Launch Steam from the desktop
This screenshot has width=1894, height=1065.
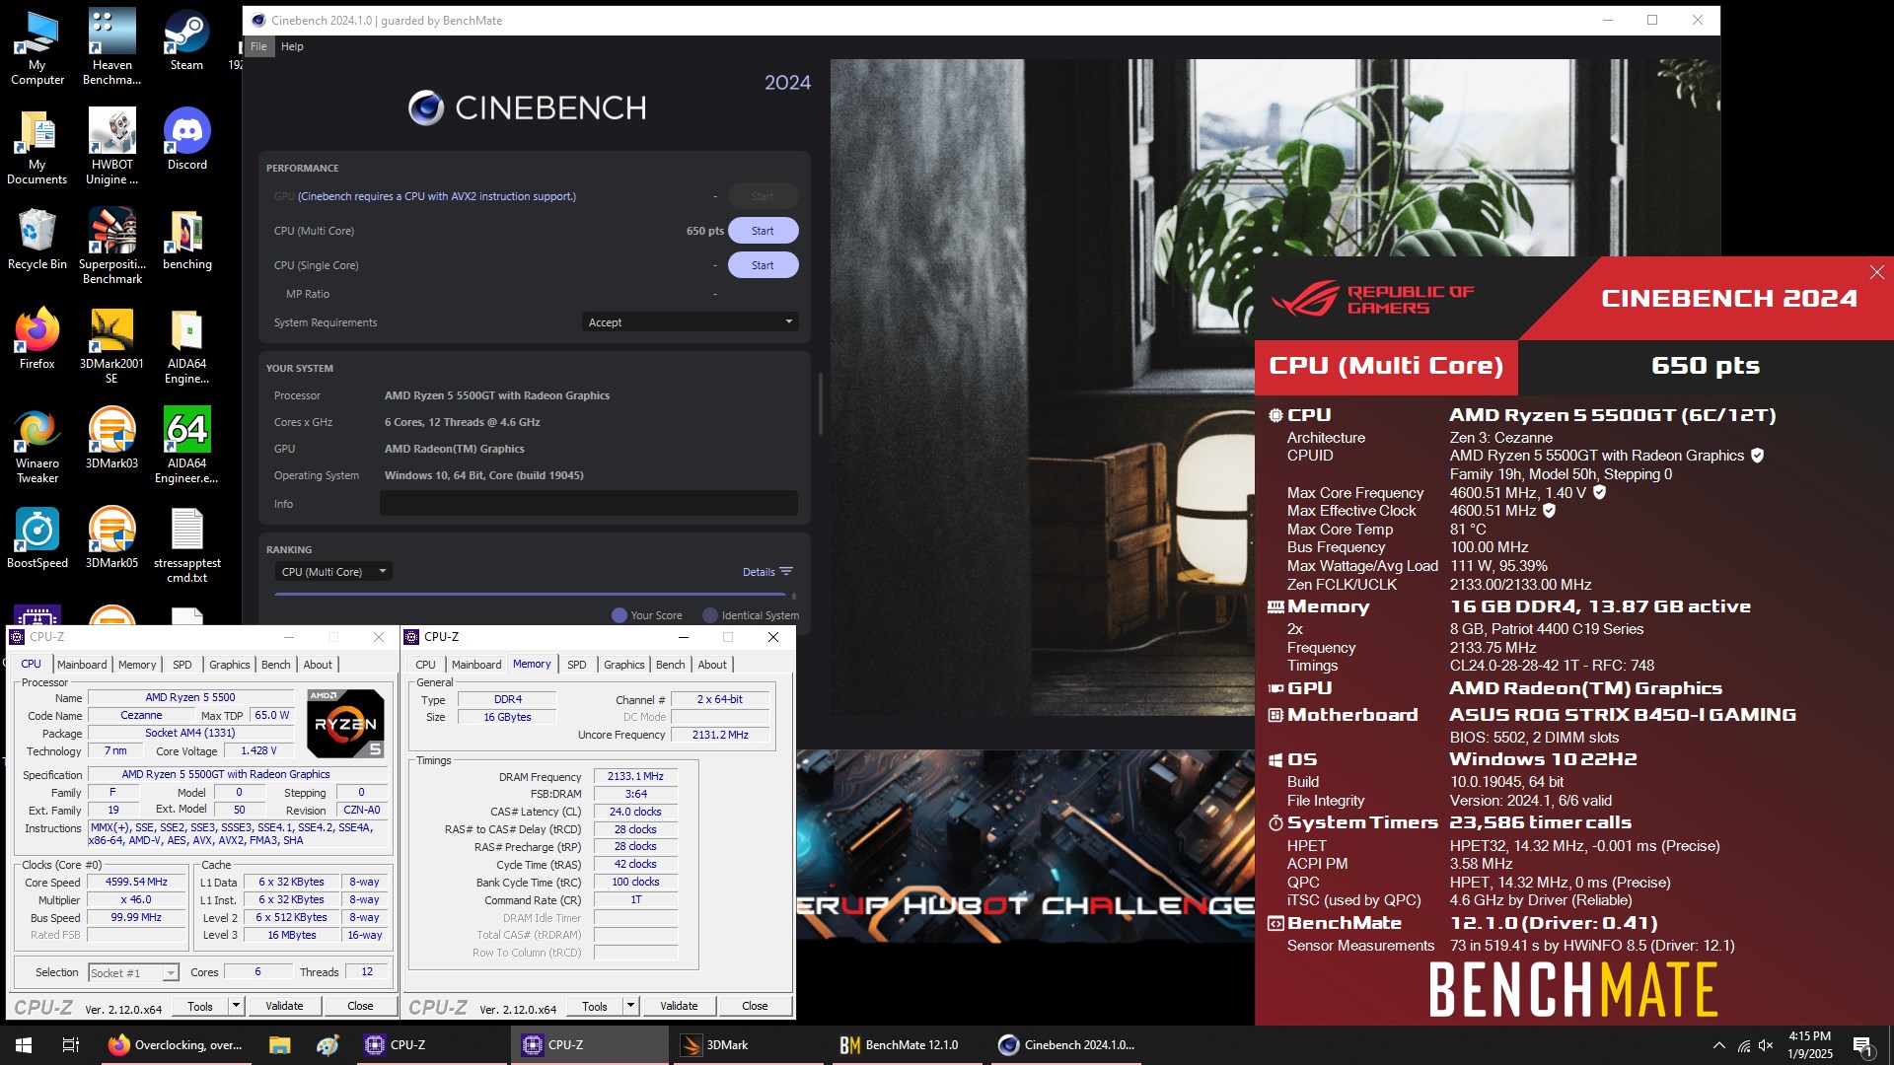point(186,39)
